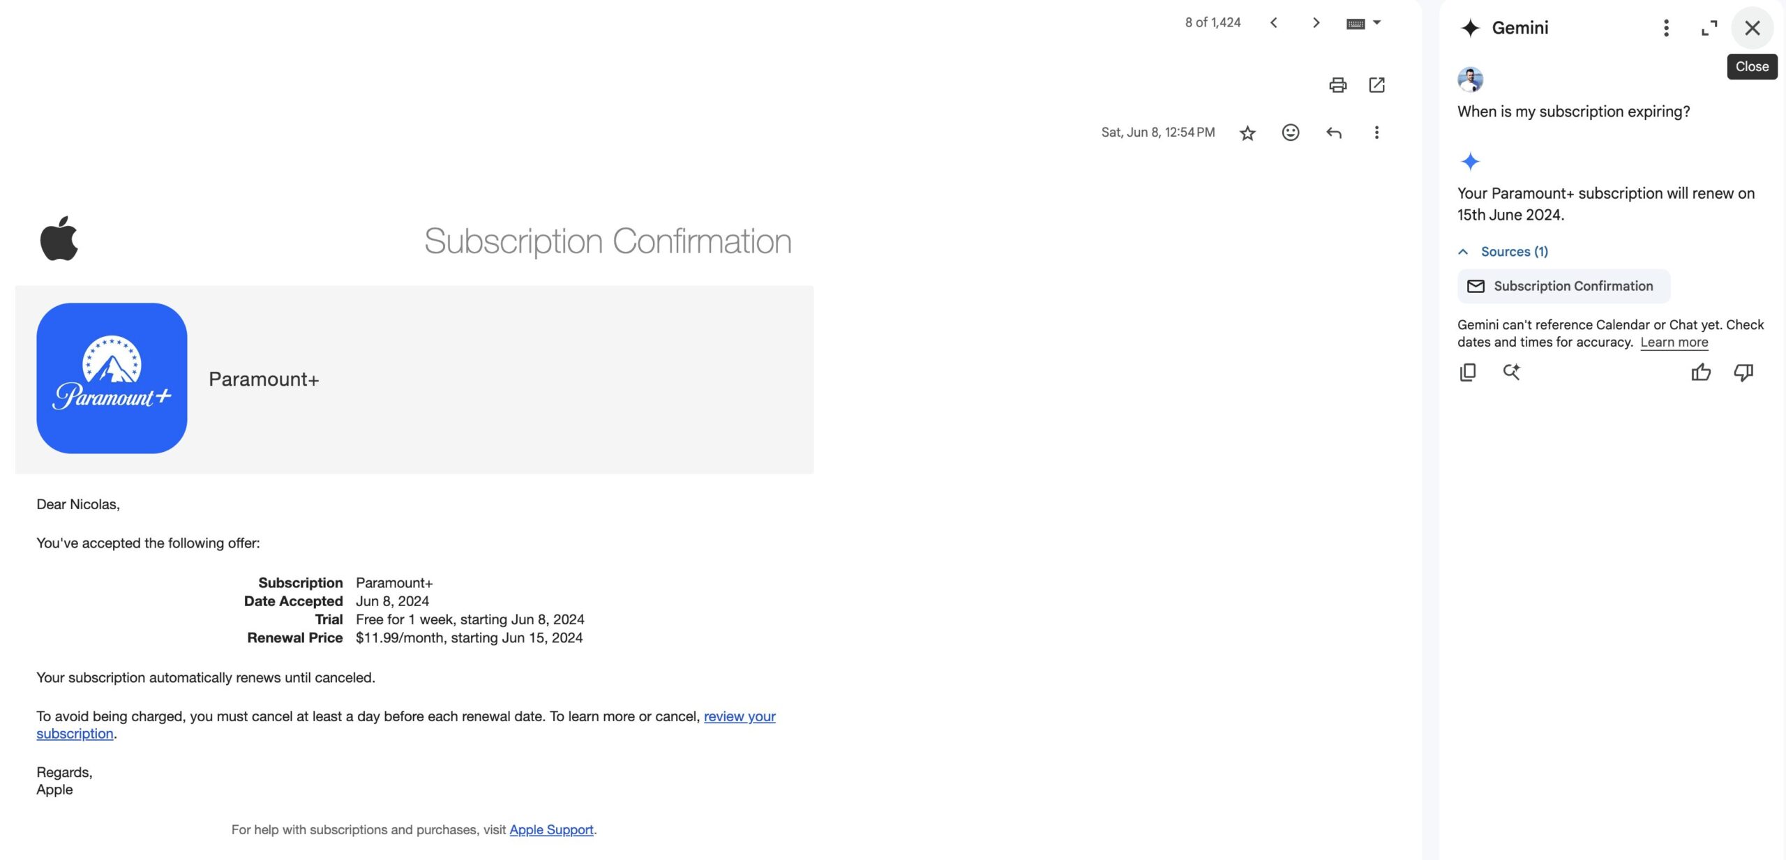Image resolution: width=1786 pixels, height=860 pixels.
Task: Go to the newer email with the left arrow
Action: [1274, 22]
